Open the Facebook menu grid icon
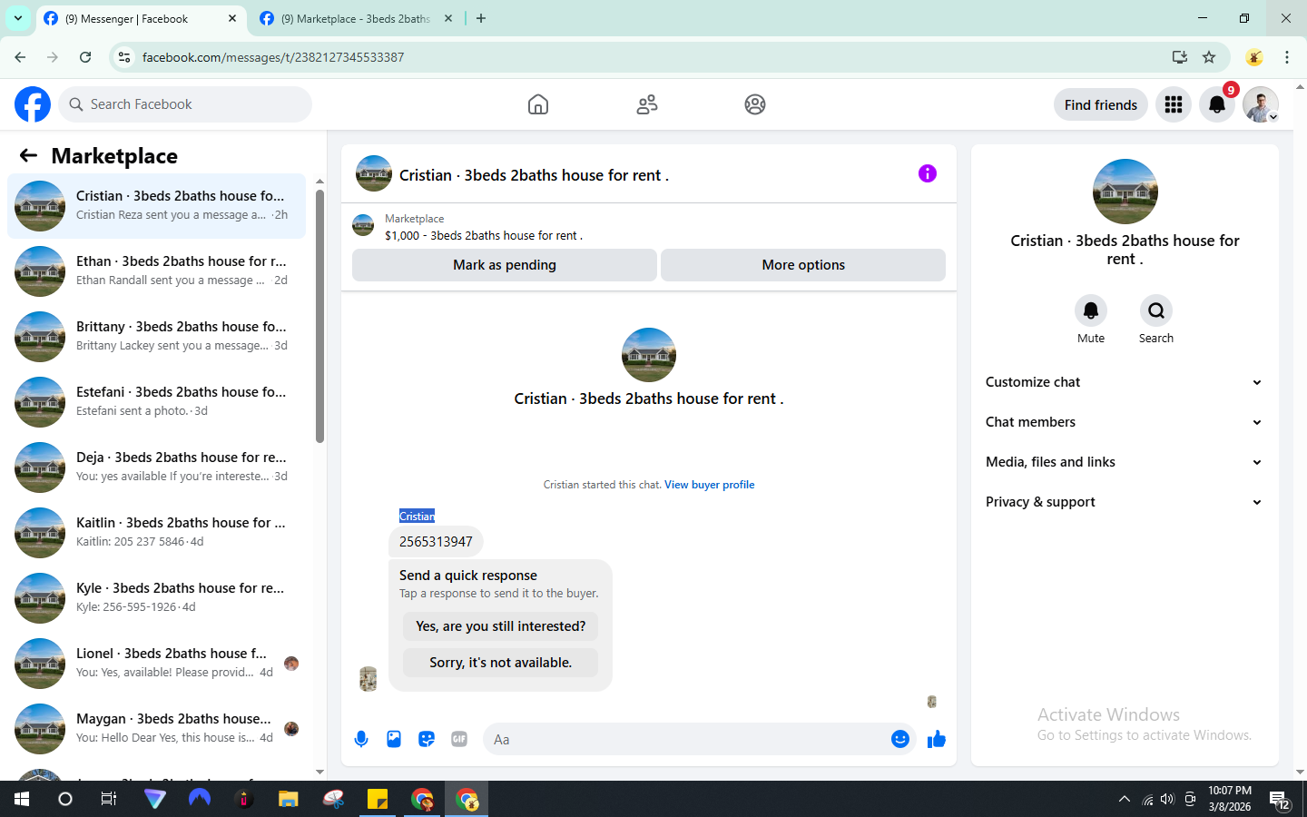The height and width of the screenshot is (817, 1307). [1174, 104]
